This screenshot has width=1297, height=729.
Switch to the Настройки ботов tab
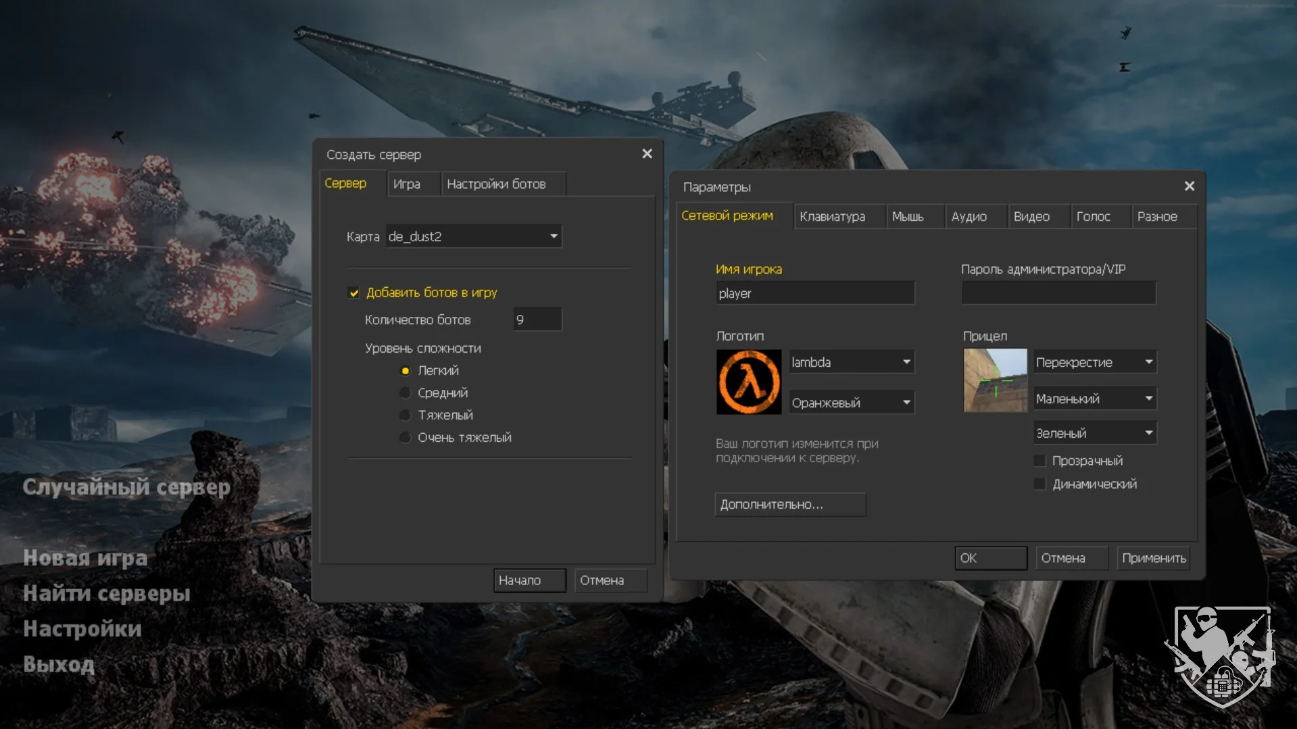click(x=496, y=184)
